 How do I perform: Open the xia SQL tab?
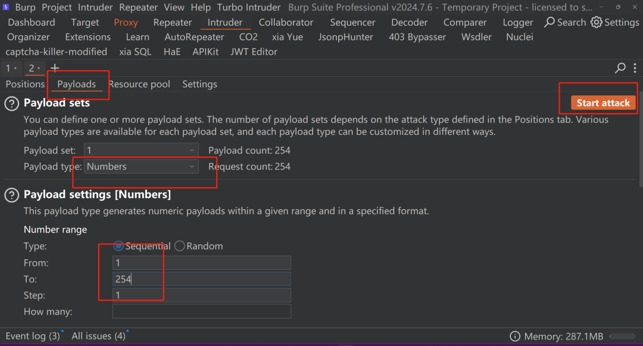pos(135,52)
